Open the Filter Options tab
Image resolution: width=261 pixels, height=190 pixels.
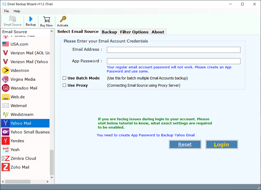134,32
